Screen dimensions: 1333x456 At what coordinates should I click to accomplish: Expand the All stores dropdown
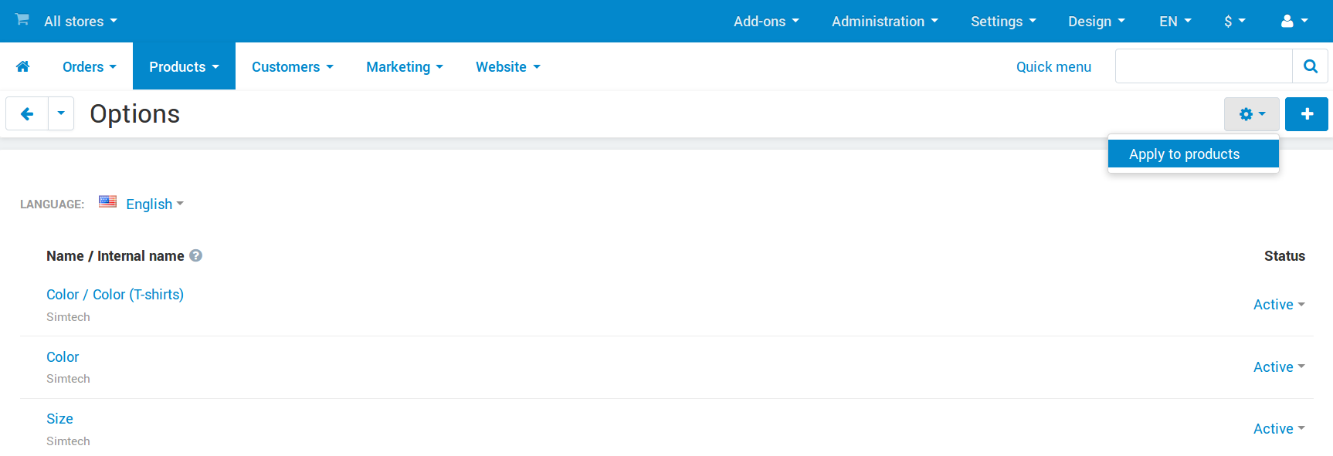click(80, 22)
